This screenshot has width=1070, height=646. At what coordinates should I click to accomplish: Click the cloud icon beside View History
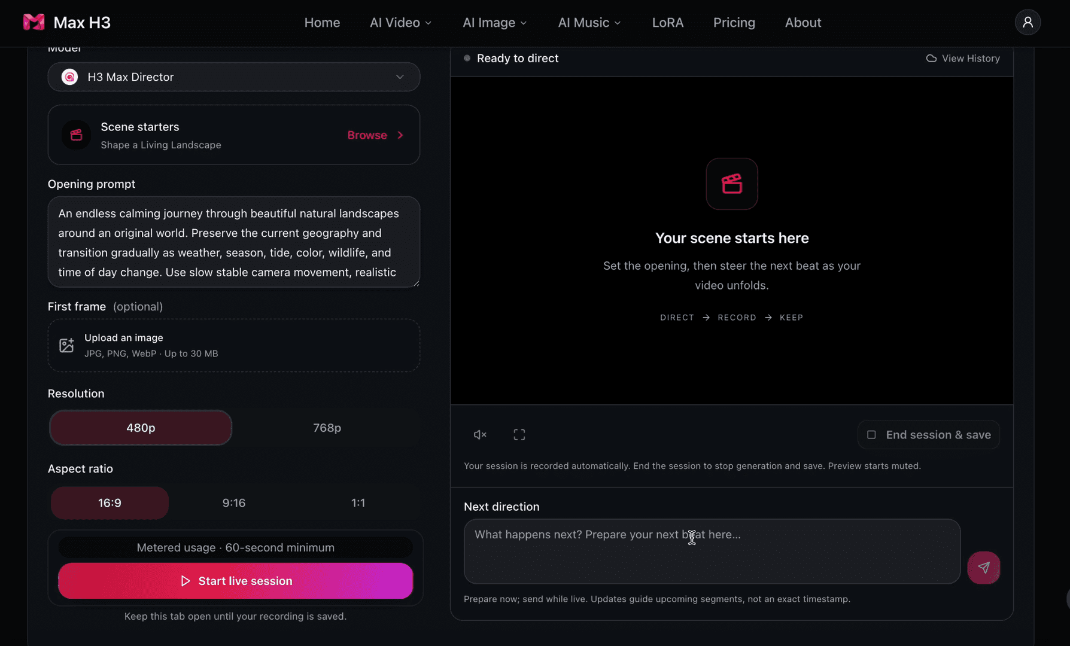click(x=931, y=59)
